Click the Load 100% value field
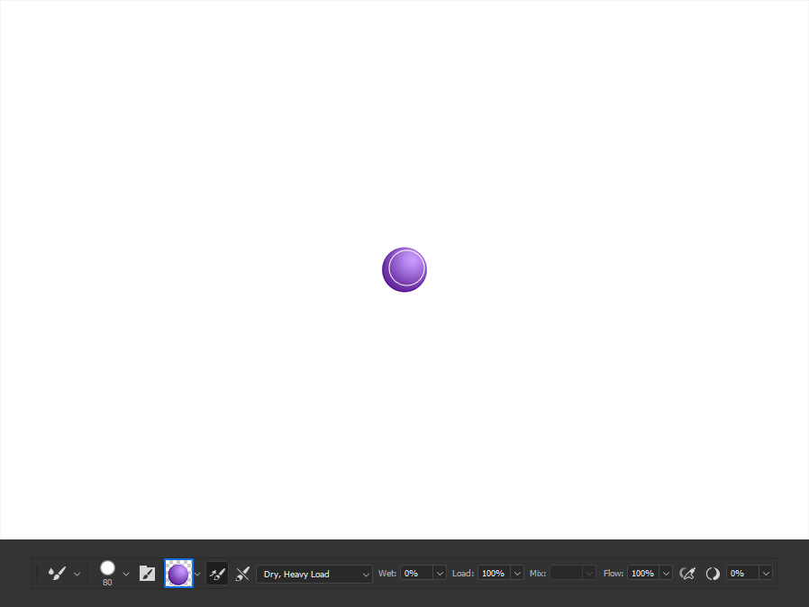Image resolution: width=809 pixels, height=607 pixels. pyautogui.click(x=494, y=573)
